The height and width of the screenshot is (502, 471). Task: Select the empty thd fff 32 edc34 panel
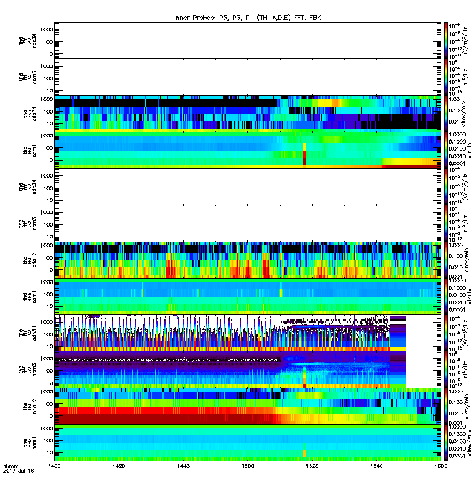(x=247, y=186)
